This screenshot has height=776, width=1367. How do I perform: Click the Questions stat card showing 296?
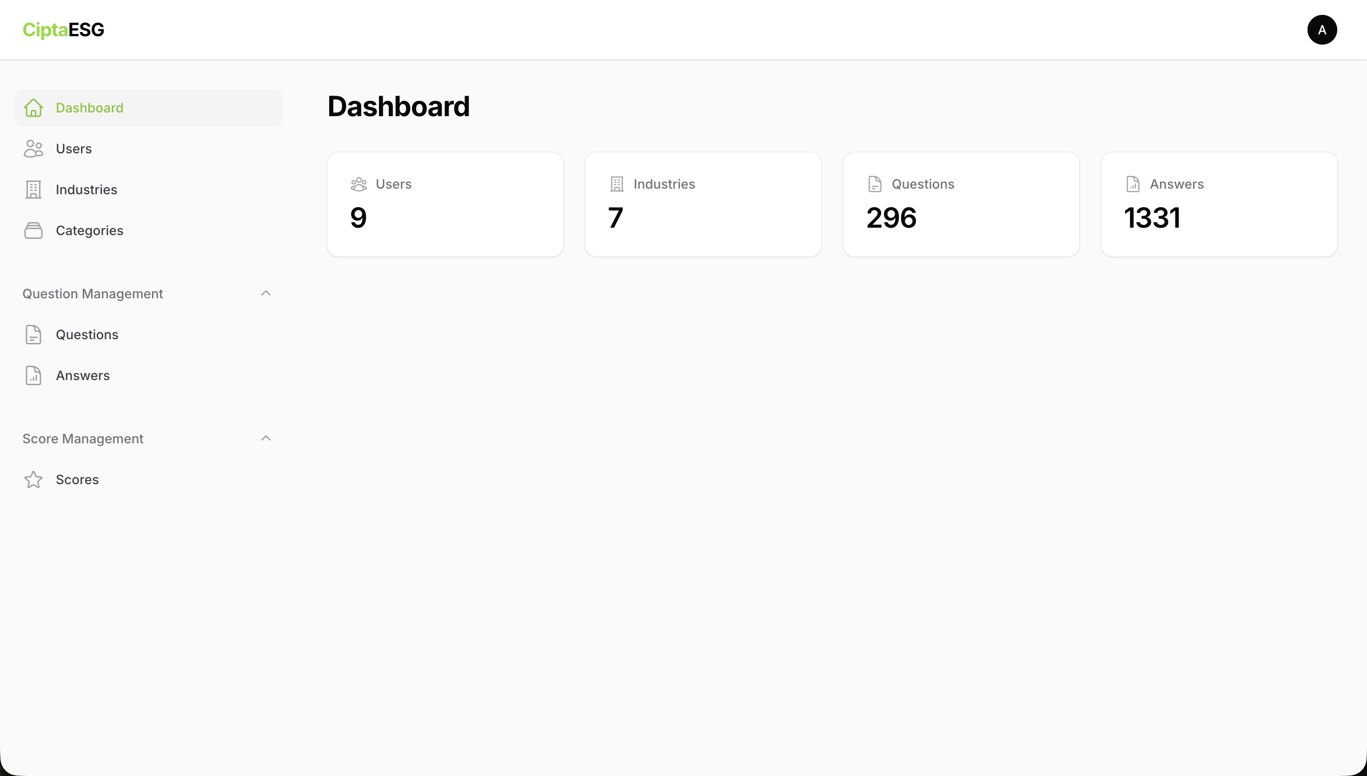(x=961, y=204)
